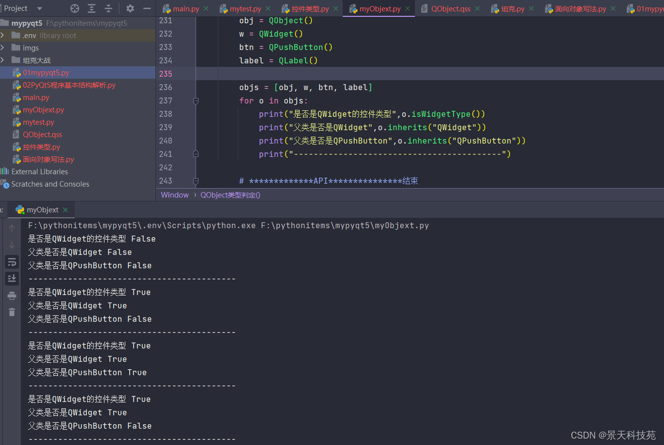Close the 控件类型.py editor tab

[336, 8]
